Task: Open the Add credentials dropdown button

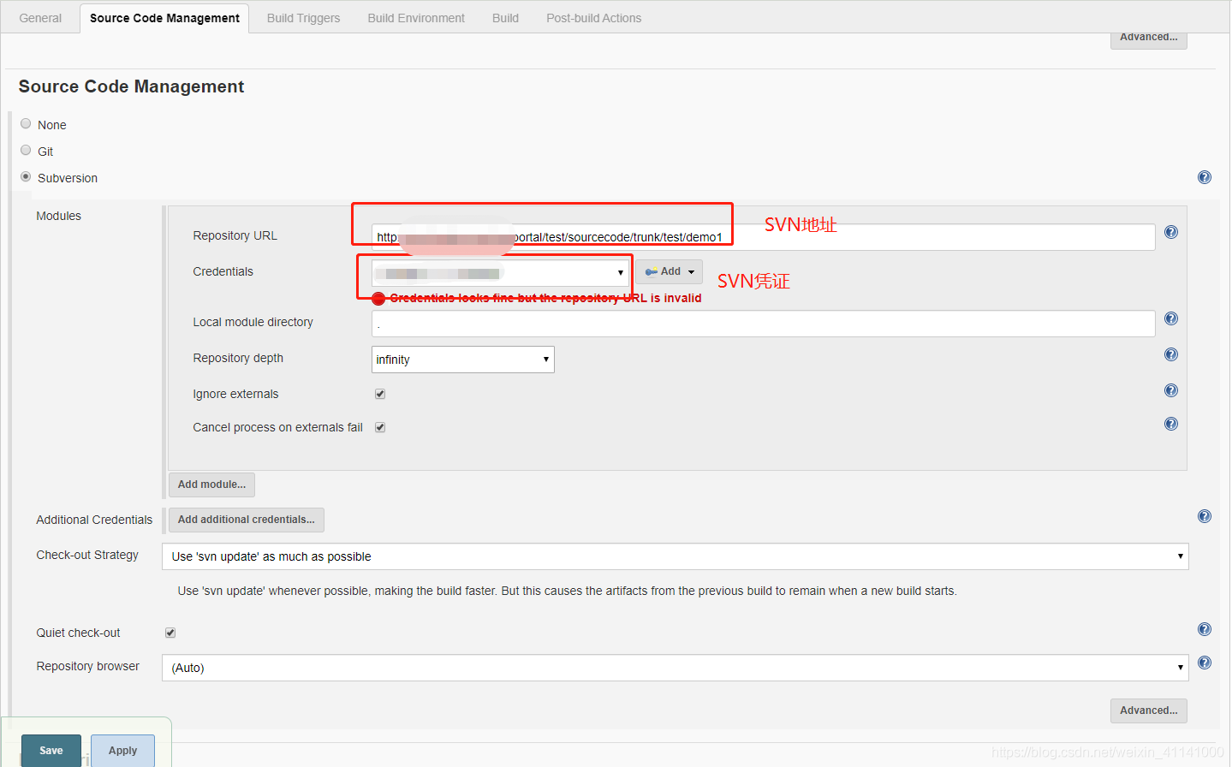Action: tap(669, 271)
